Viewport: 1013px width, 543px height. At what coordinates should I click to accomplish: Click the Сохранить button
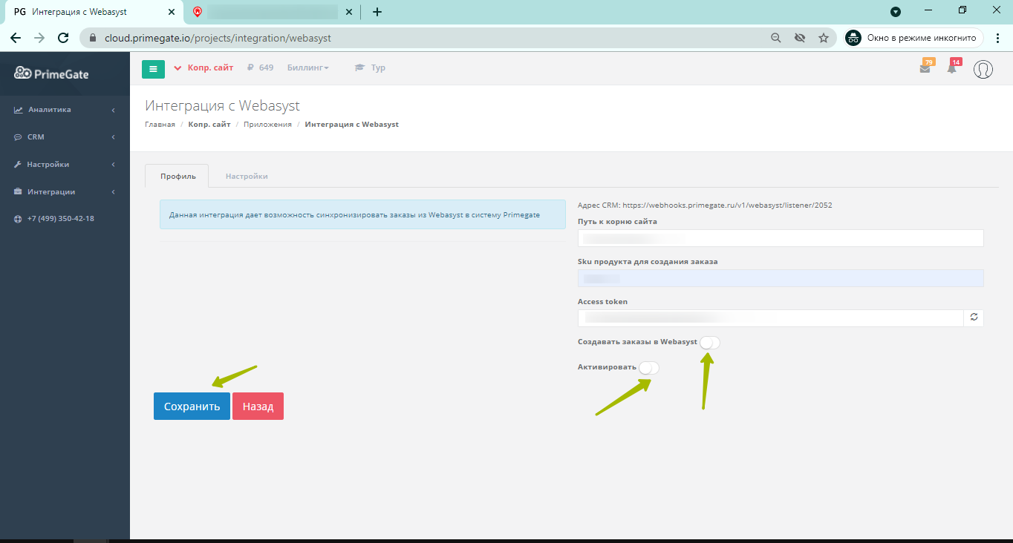point(192,407)
